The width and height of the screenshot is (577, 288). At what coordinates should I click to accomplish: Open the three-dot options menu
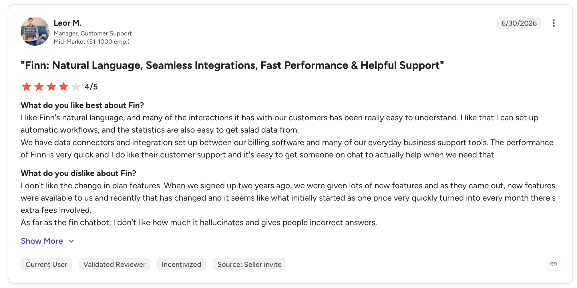point(554,23)
